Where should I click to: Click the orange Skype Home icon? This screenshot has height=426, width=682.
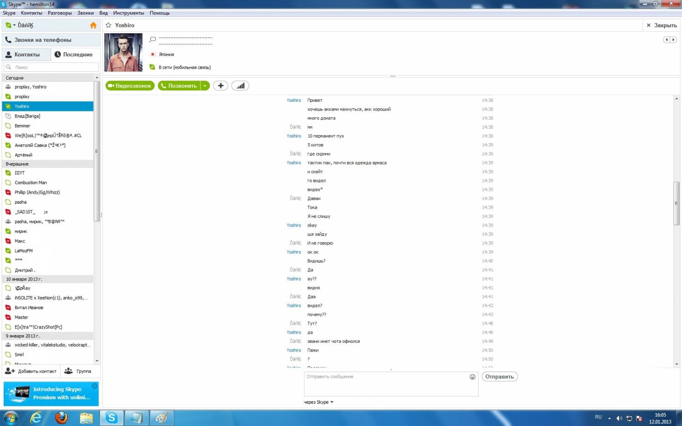click(93, 25)
